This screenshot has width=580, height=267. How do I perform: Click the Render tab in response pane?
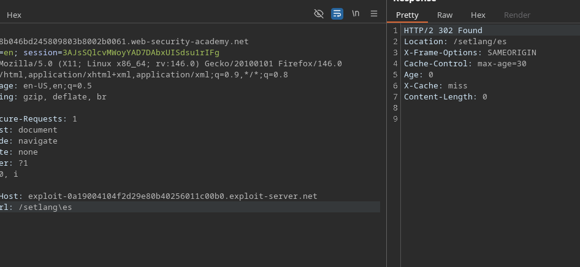517,15
